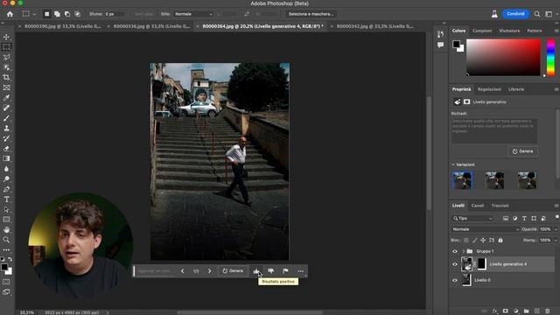Click the trash icon in Livelli panel
Screen dimensions: 560x315
[x=548, y=311]
